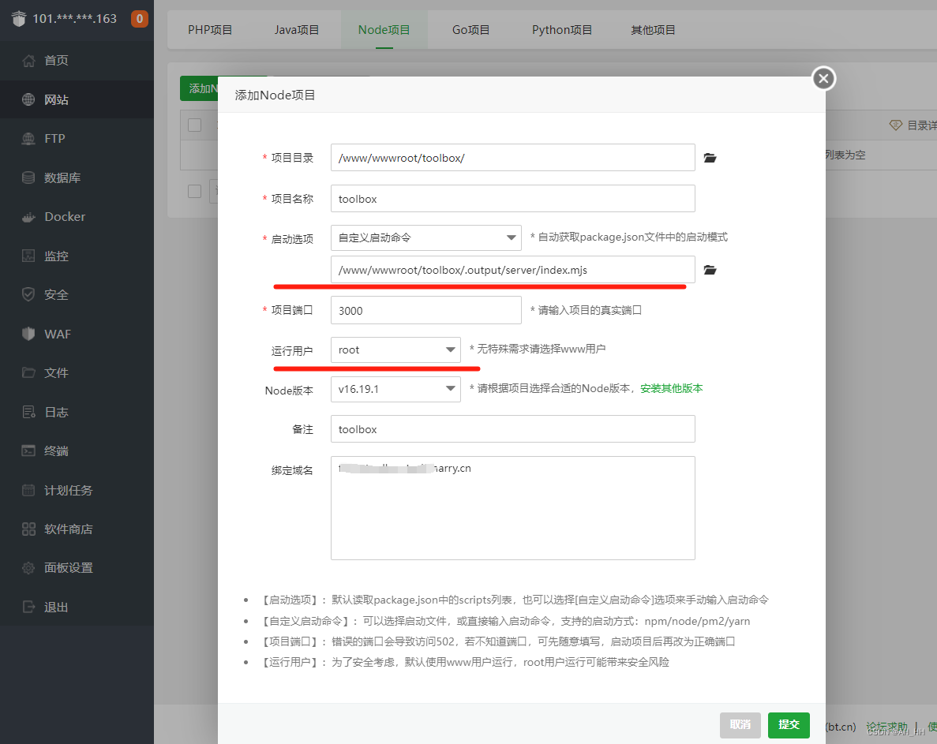Expand the 运行用户 root dropdown

pyautogui.click(x=395, y=350)
